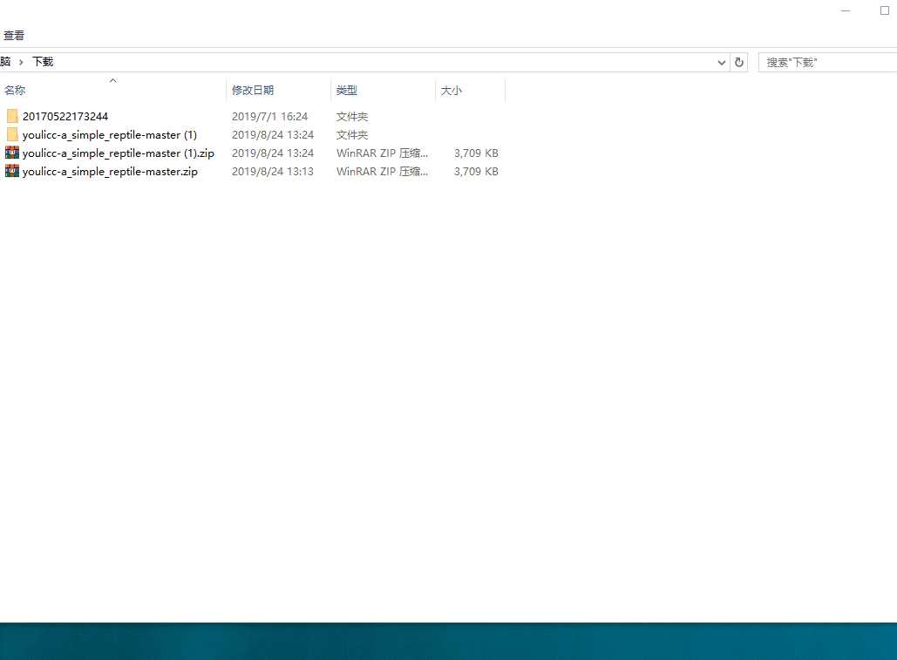
Task: Click WinRAR icon of youlicc-a_simple_reptile-master (1).zip
Action: (12, 153)
